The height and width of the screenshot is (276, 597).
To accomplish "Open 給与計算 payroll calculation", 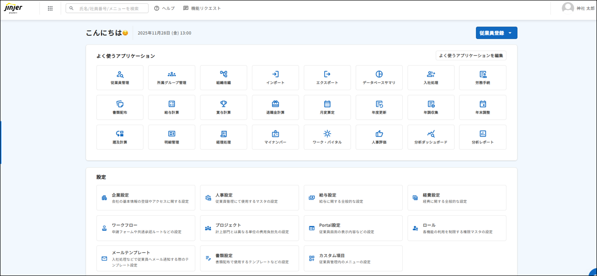I will click(x=171, y=107).
